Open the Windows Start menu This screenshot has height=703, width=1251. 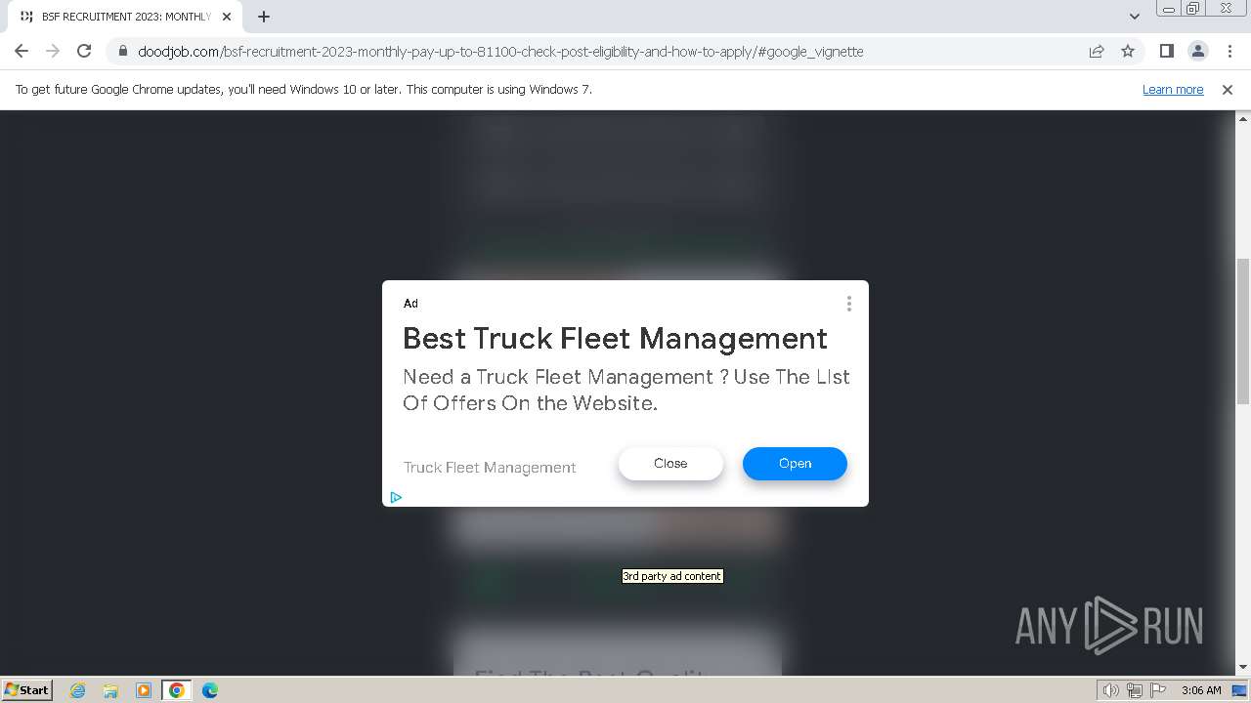pyautogui.click(x=27, y=690)
